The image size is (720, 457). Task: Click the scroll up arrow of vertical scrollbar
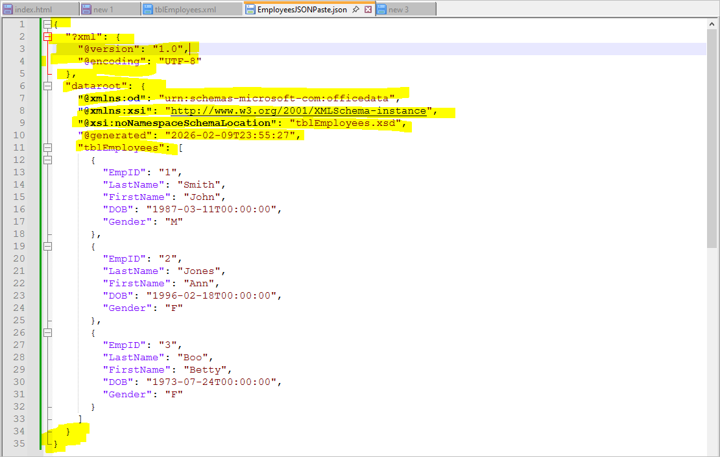click(712, 24)
